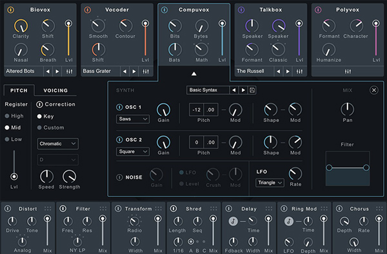
Task: Toggle Filter effect power
Action: [x=63, y=209]
